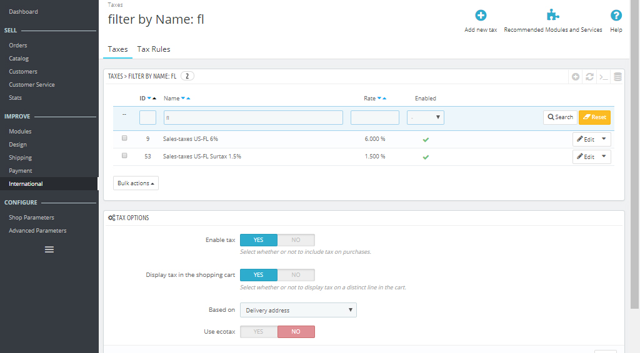Check the checkbox for US-FL Surtax 1.5%
Image resolution: width=640 pixels, height=353 pixels.
point(124,156)
